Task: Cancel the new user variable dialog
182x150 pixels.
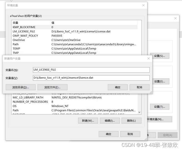Action: (139, 87)
